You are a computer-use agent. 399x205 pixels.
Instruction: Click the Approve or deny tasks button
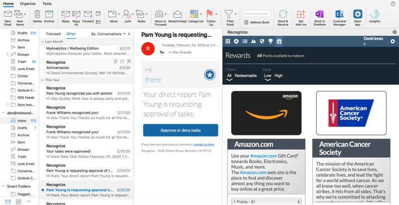tap(181, 130)
